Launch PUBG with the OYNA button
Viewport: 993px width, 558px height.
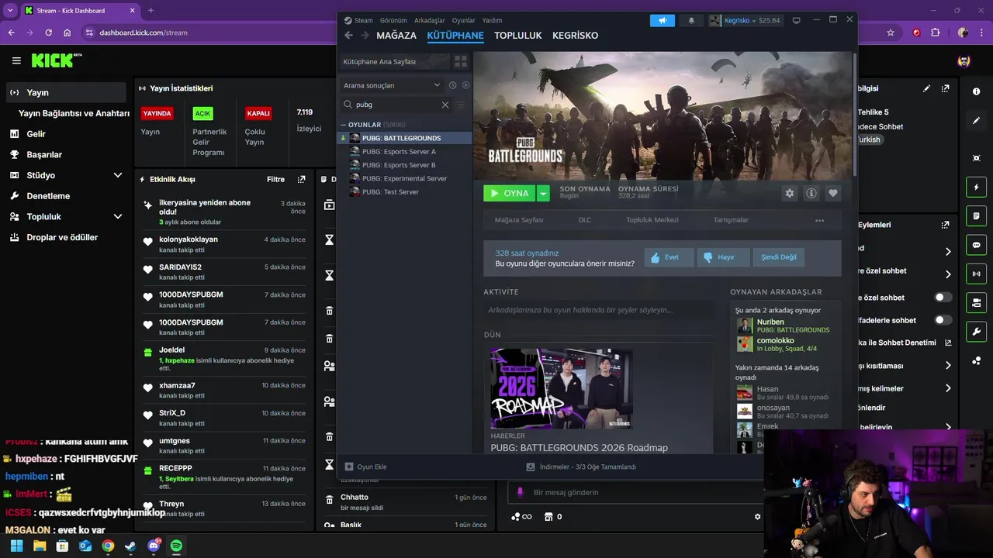[x=510, y=193]
